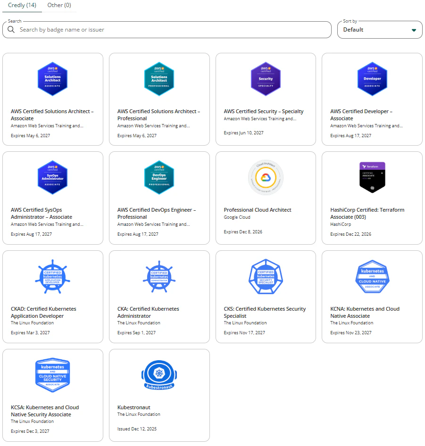Open KCSA: Kubernetes and Cloud Native Security title
This screenshot has height=446, width=425.
point(45,411)
